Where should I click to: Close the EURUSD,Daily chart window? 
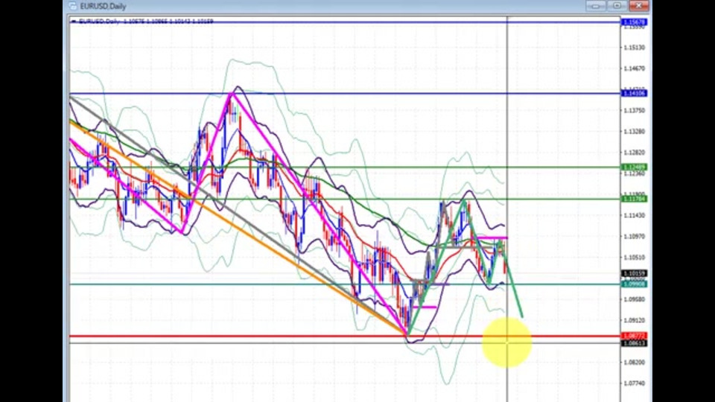(638, 6)
